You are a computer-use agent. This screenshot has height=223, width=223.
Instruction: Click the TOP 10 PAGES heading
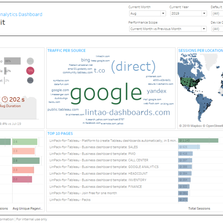click(60, 133)
